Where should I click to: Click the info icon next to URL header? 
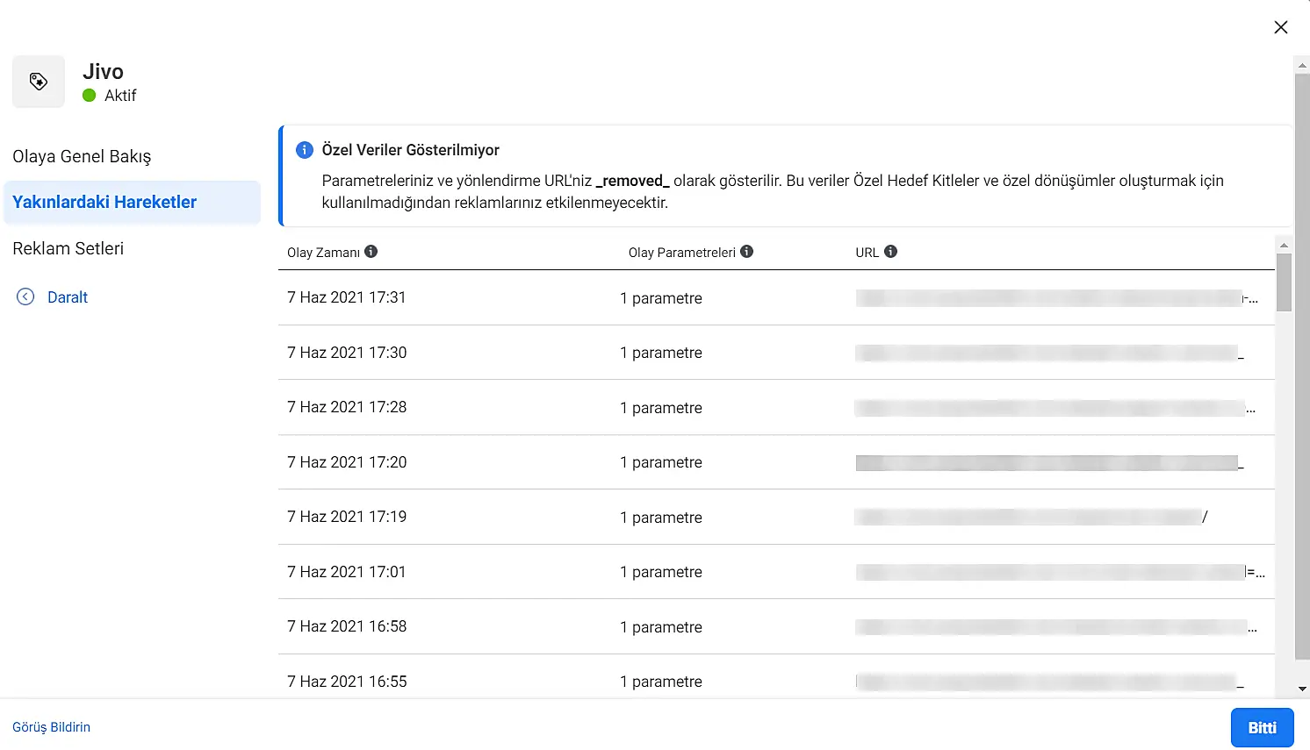click(890, 252)
